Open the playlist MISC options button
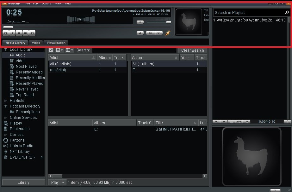The height and width of the screenshot is (192, 292). 239,121
